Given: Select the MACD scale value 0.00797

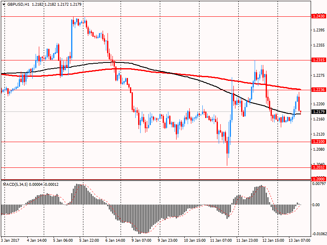Looking at the screenshot, I should 319,184.
